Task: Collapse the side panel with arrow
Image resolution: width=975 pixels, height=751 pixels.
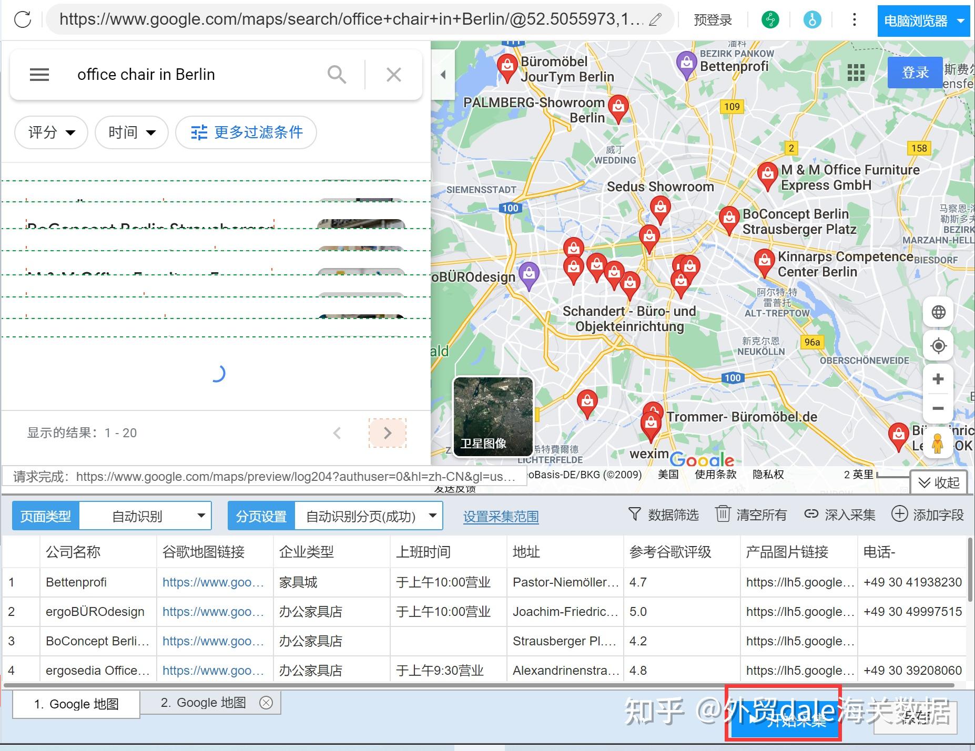Action: tap(443, 75)
